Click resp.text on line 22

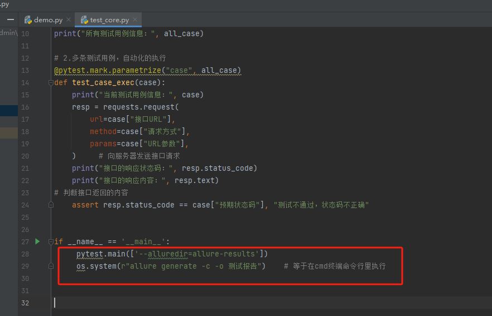point(194,180)
